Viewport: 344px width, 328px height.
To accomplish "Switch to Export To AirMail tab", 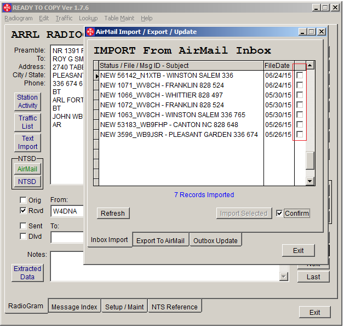I will point(160,240).
